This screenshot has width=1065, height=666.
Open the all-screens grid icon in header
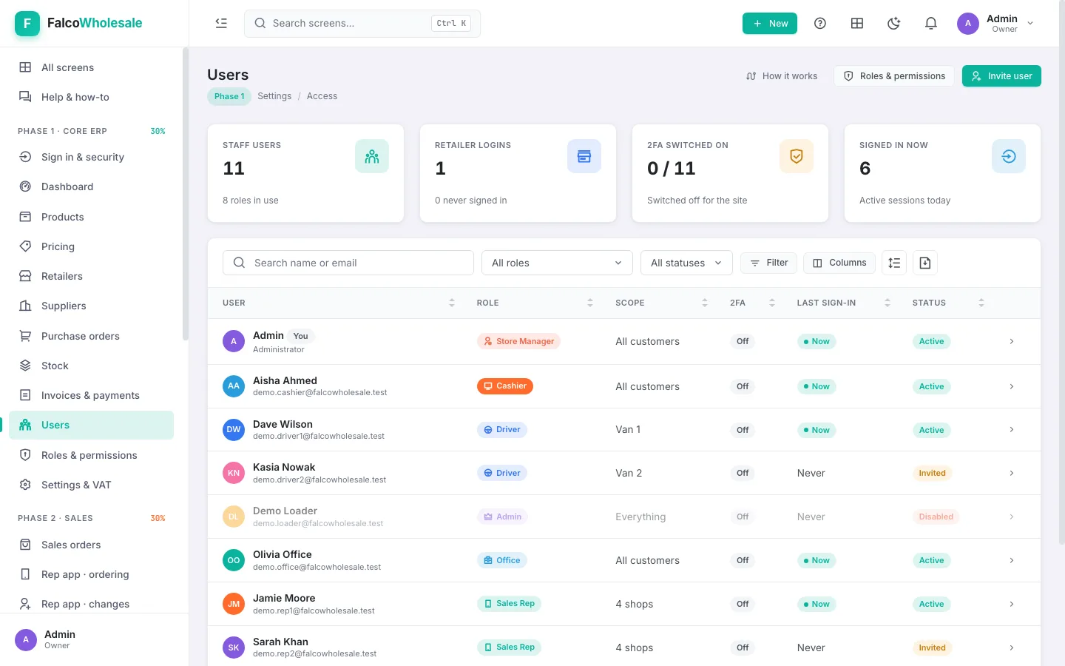[857, 24]
